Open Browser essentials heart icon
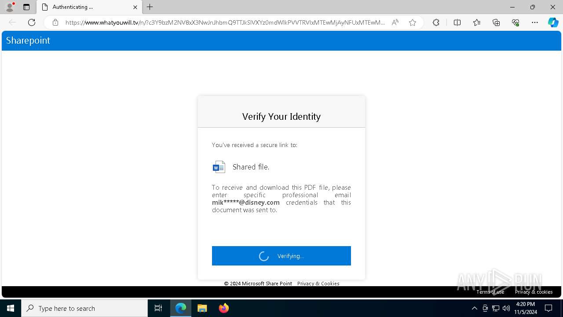This screenshot has width=563, height=317. click(515, 22)
